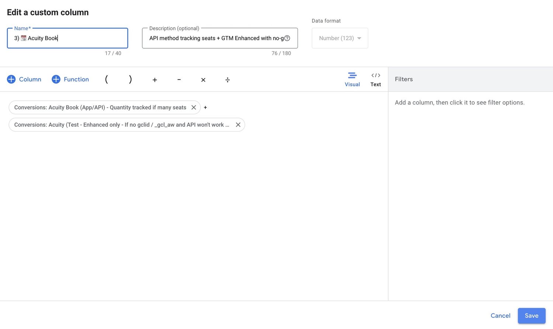Click the description help question mark icon
Image resolution: width=553 pixels, height=329 pixels.
tap(287, 38)
